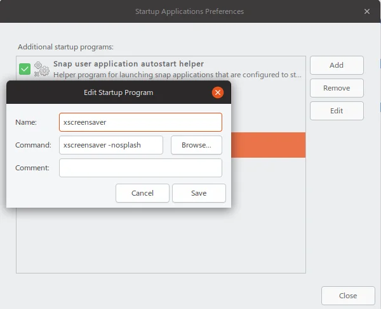Click the Startup Applications Preferences title bar

pos(189,11)
